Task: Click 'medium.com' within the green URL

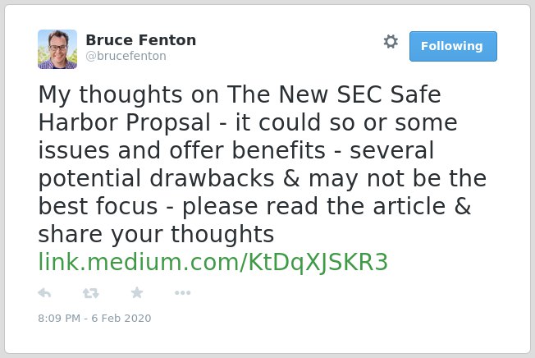Action: click(163, 262)
